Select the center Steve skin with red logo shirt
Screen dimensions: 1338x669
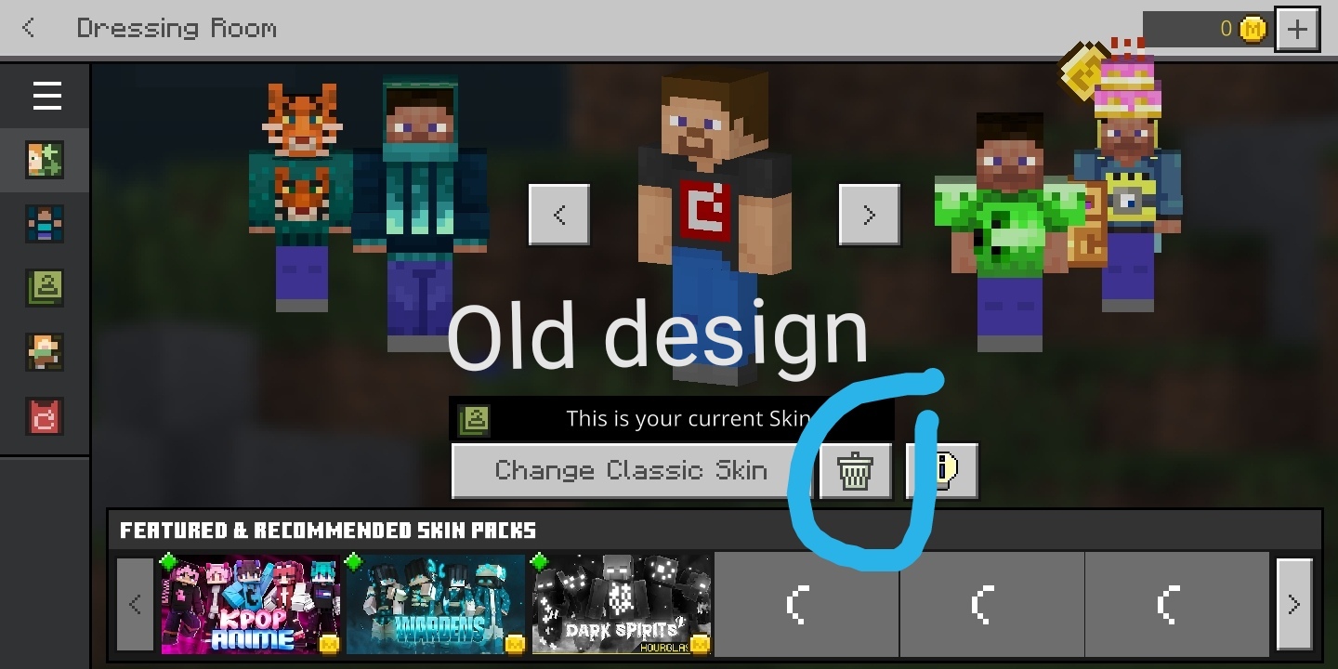tap(715, 228)
